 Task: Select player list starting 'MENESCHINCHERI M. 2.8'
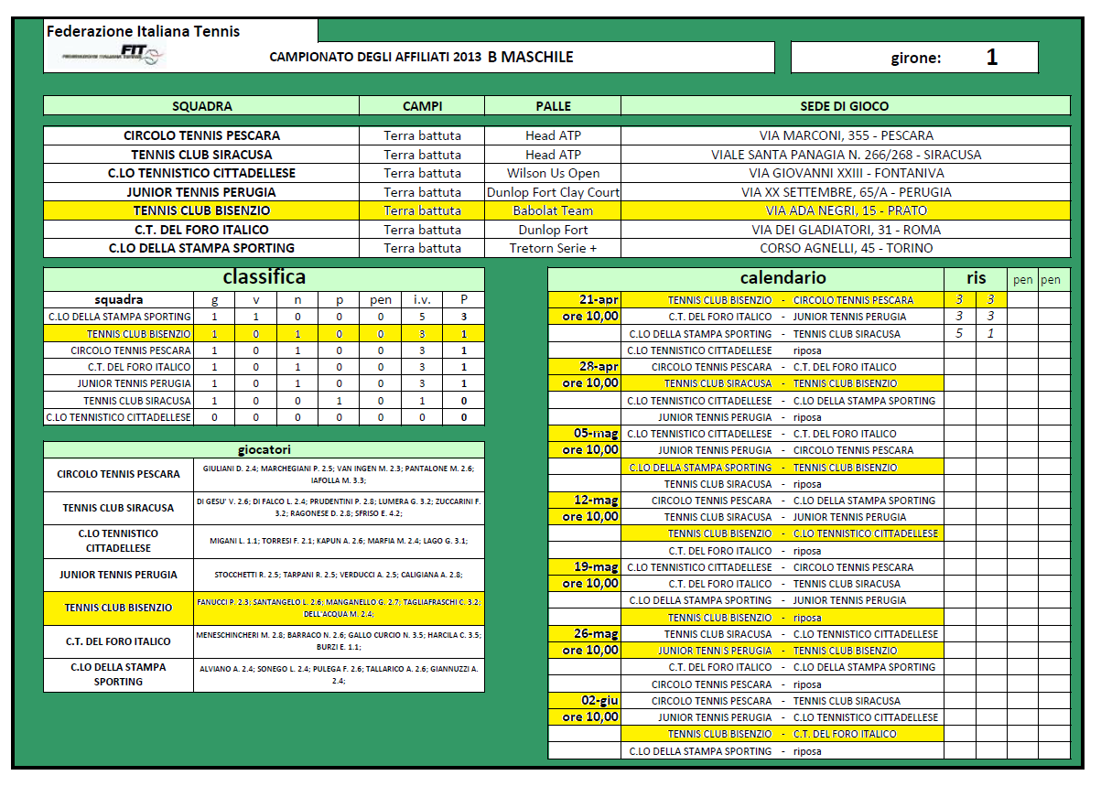(339, 641)
